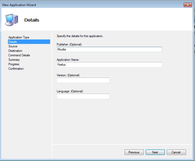The height and width of the screenshot is (161, 195).
Task: Cancel the New Application Wizard
Action: [176, 152]
